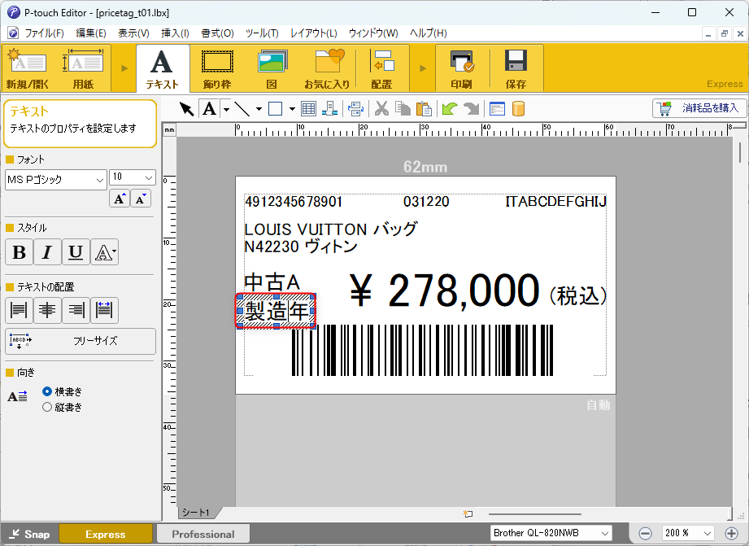Align text right
This screenshot has height=546, width=749.
click(76, 310)
